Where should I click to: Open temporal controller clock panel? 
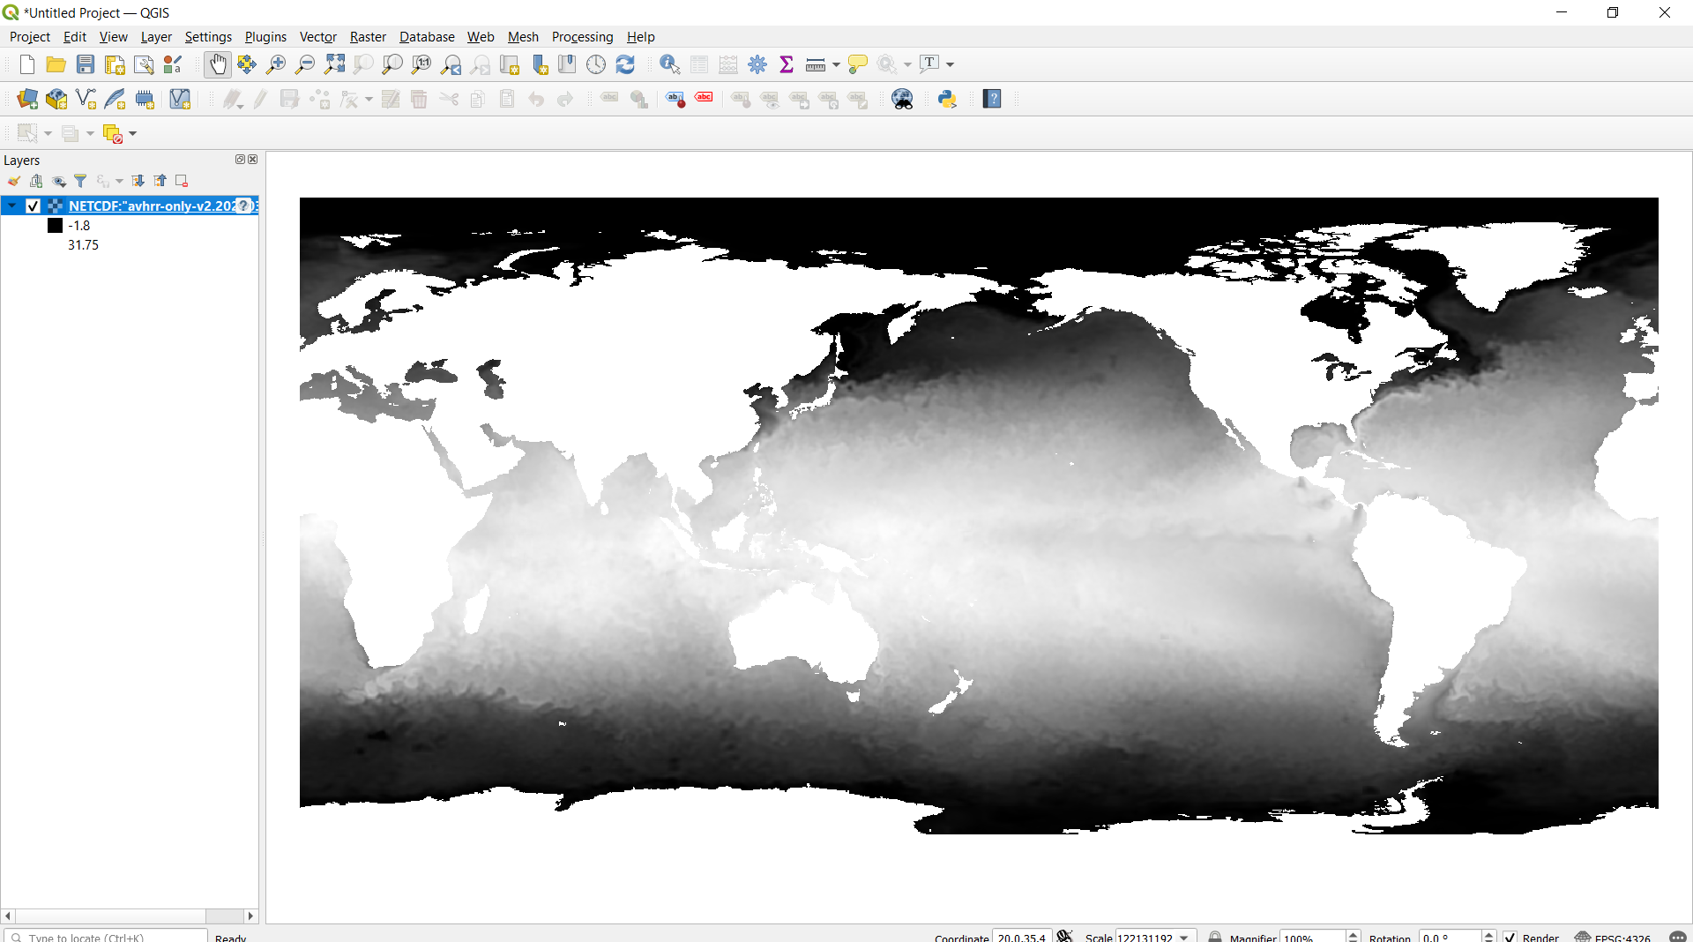(x=596, y=64)
